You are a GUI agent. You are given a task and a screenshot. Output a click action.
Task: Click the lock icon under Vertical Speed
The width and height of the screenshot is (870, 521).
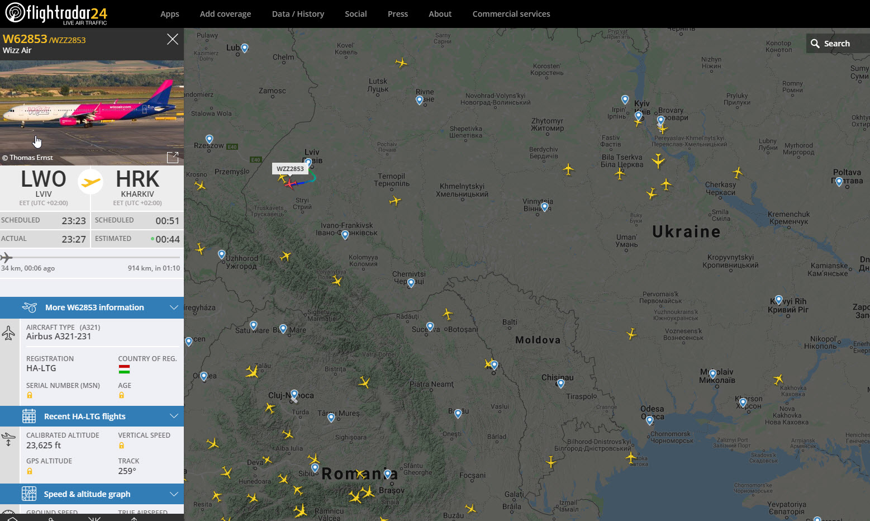click(121, 446)
